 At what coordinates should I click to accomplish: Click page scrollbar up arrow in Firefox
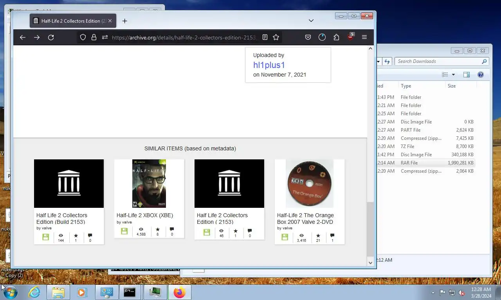(371, 49)
